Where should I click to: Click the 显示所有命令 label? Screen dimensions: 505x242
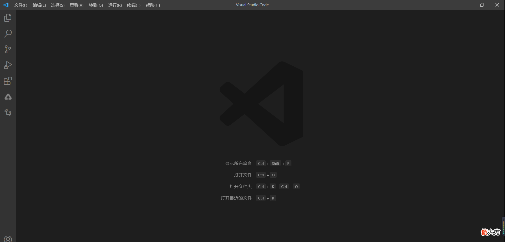[x=238, y=164]
